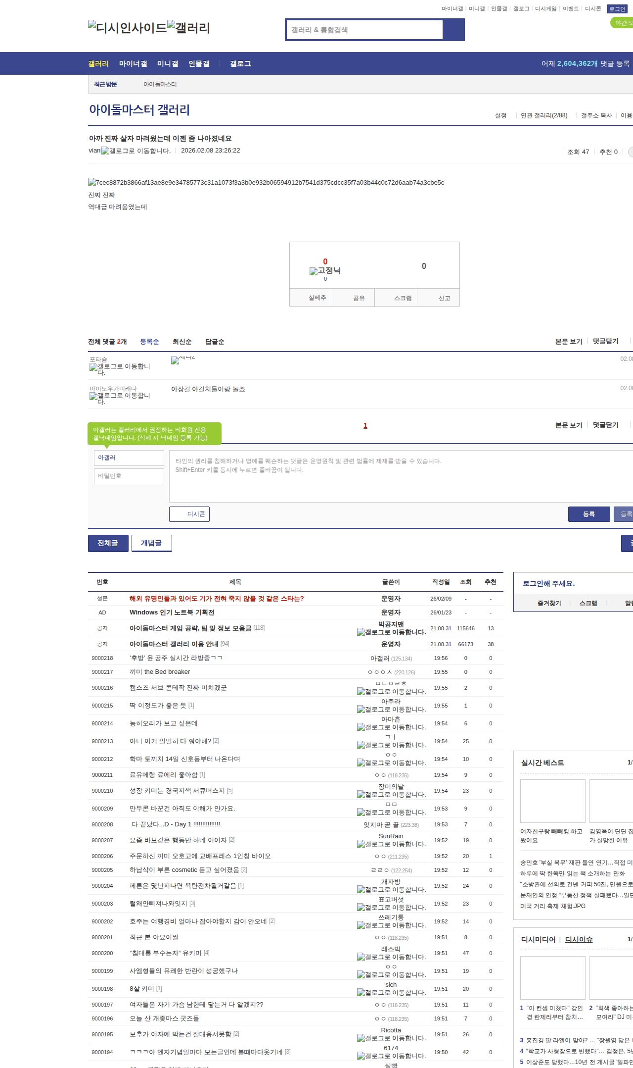Click the DCInside logo image
The height and width of the screenshot is (1068, 633).
(127, 28)
